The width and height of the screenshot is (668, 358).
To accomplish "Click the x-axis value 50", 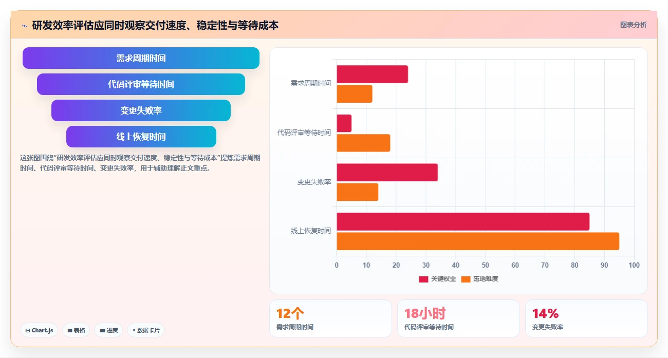I will click(485, 265).
